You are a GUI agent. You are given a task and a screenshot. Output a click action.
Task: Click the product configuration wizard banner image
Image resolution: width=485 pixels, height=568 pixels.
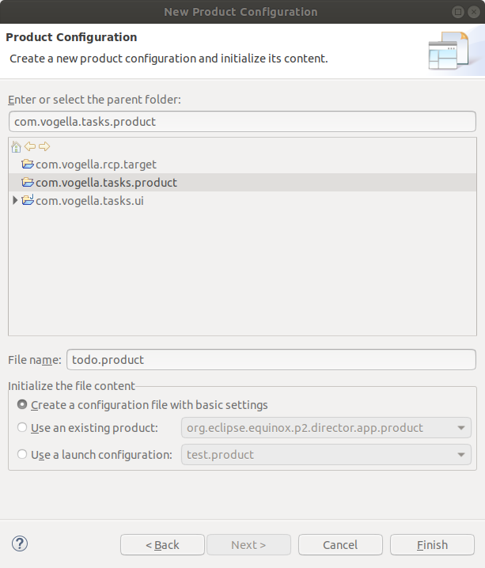(449, 51)
